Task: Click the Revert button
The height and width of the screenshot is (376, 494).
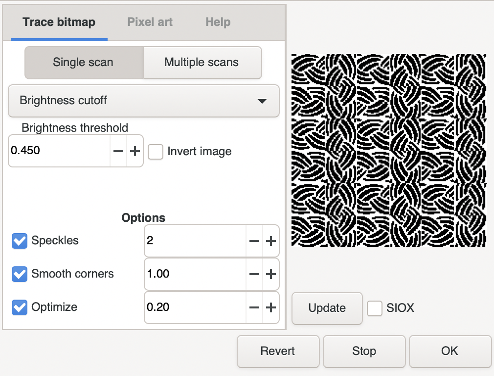Action: pos(278,351)
